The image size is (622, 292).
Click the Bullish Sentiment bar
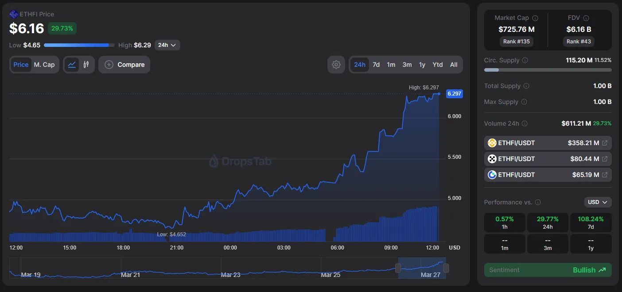click(x=548, y=270)
